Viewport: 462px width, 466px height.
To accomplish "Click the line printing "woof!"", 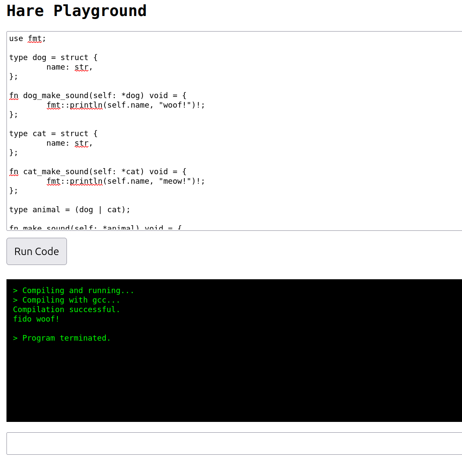I will (x=126, y=105).
